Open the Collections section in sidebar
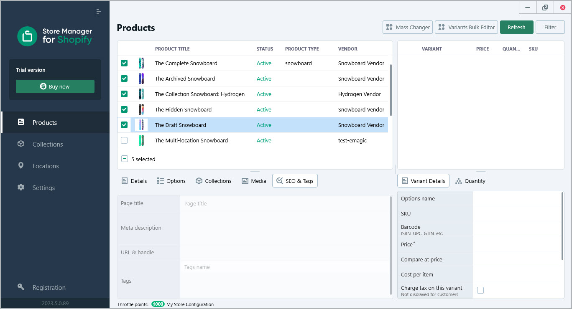Image resolution: width=572 pixels, height=309 pixels. pyautogui.click(x=55, y=144)
